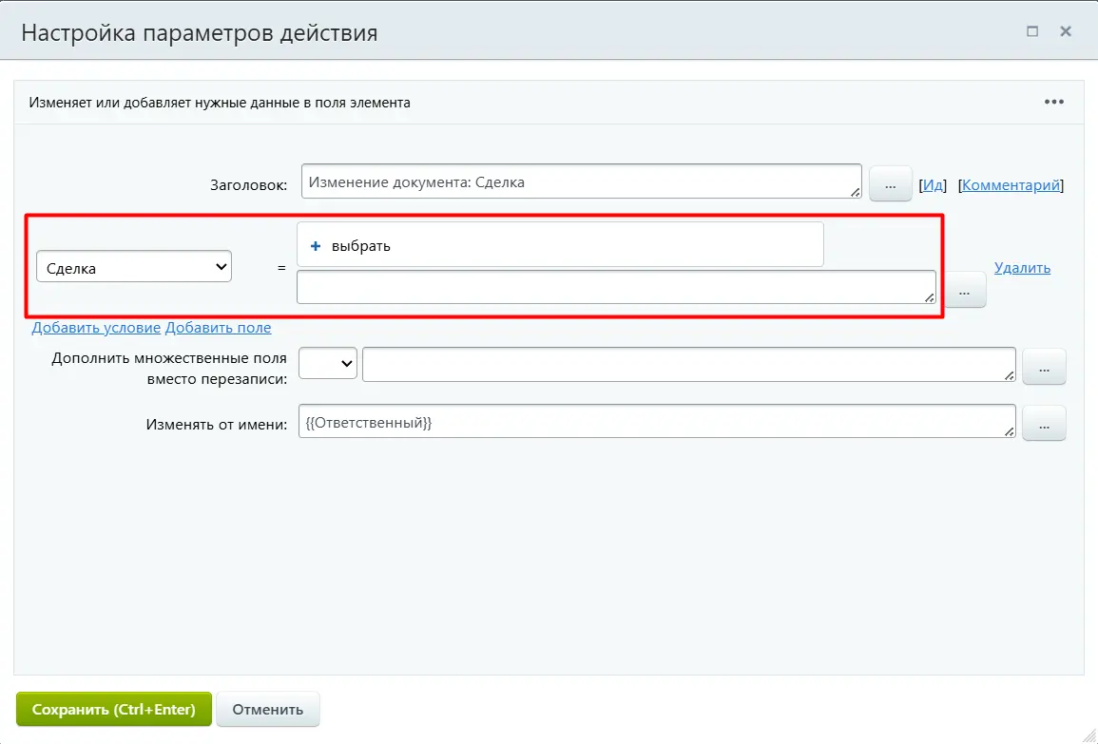
Task: Click the dialog corner resize grip
Action: click(x=1088, y=734)
